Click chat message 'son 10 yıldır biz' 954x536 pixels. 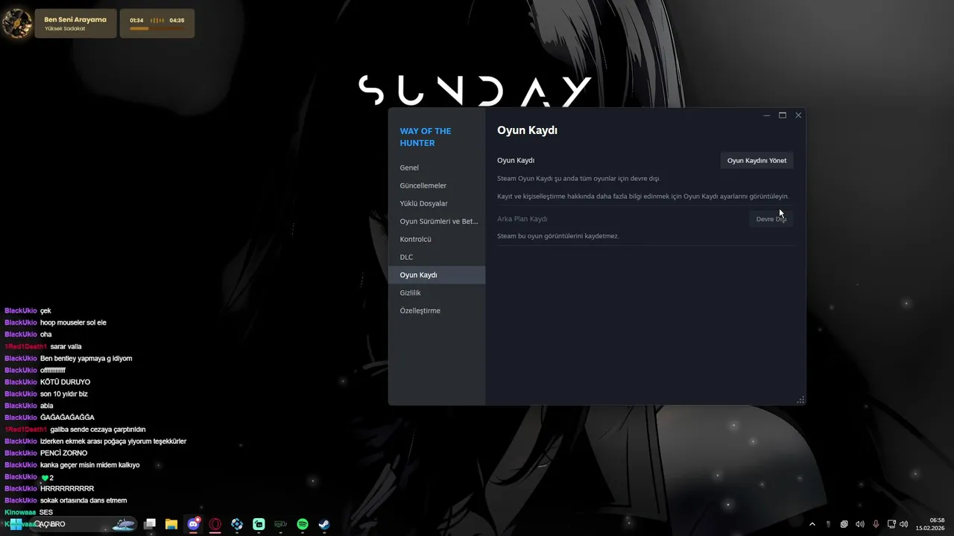coord(64,394)
